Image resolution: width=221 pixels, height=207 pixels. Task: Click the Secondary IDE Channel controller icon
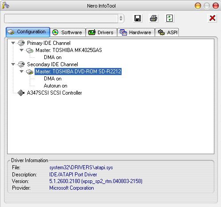tap(21, 64)
